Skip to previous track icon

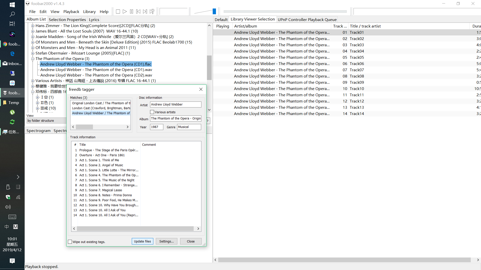138,11
